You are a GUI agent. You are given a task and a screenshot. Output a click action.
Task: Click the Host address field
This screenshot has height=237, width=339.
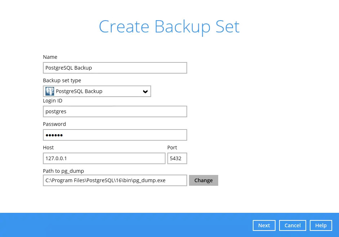[x=104, y=158]
